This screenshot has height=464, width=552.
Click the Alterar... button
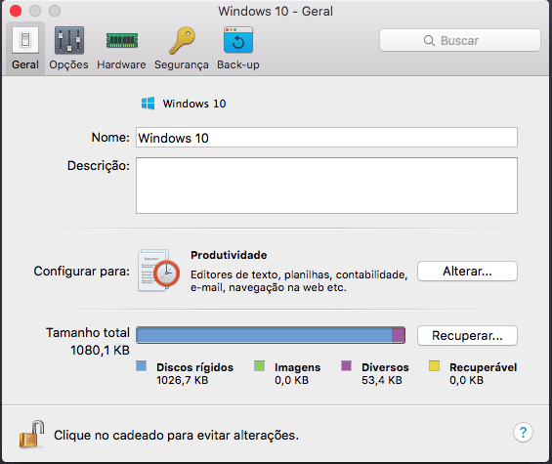tap(467, 272)
